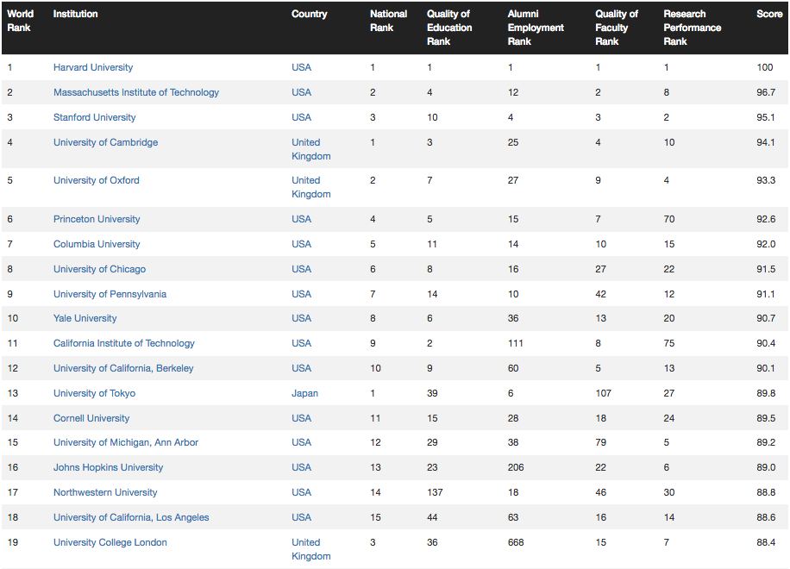Click the National Rank column header
790x569 pixels.
(x=388, y=21)
